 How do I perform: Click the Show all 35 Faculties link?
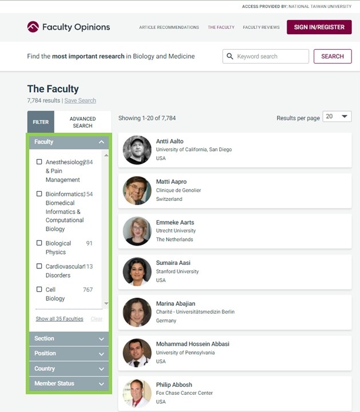click(x=60, y=319)
